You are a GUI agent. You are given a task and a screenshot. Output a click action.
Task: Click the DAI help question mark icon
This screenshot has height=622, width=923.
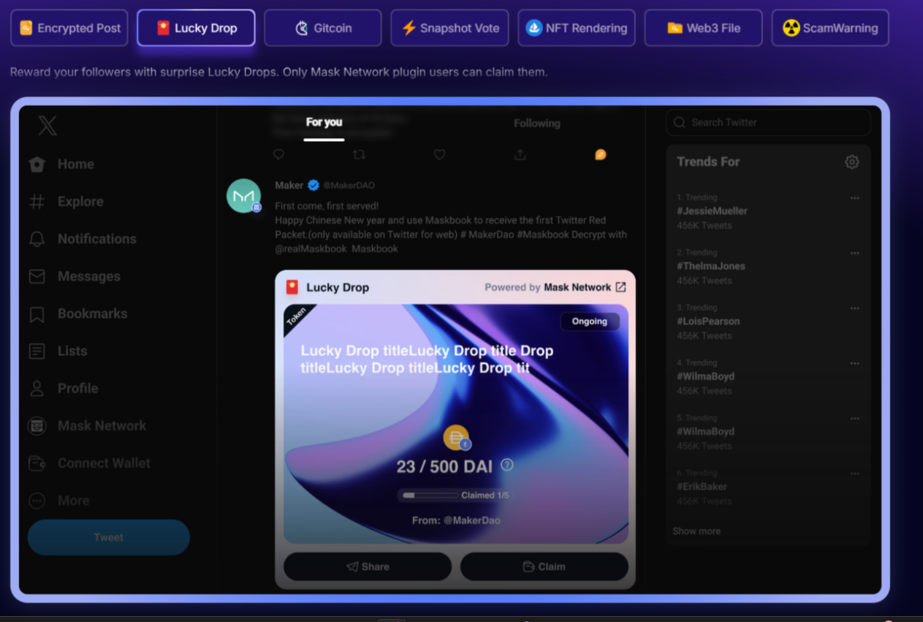[x=506, y=465]
